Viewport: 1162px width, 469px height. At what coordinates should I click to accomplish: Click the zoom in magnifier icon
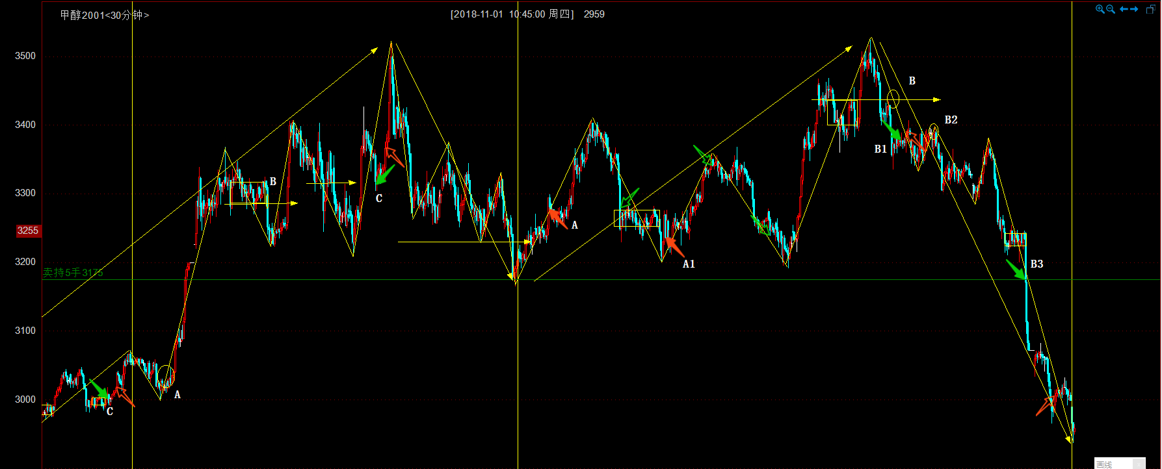click(1100, 9)
